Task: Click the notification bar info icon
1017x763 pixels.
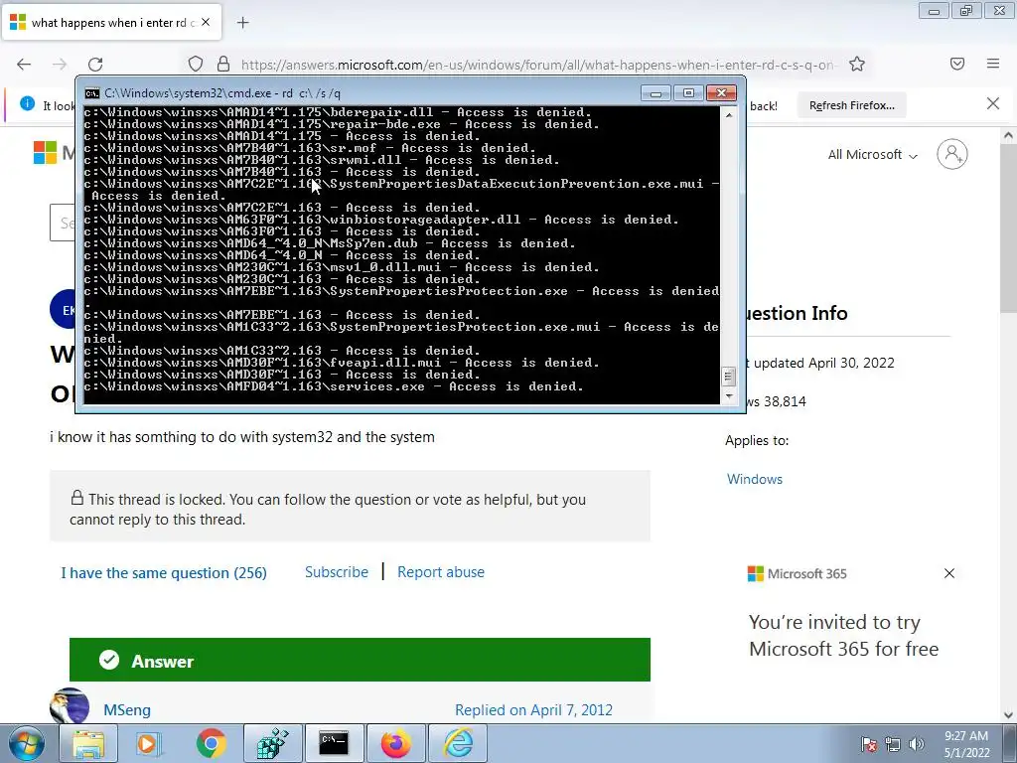Action: [x=27, y=103]
